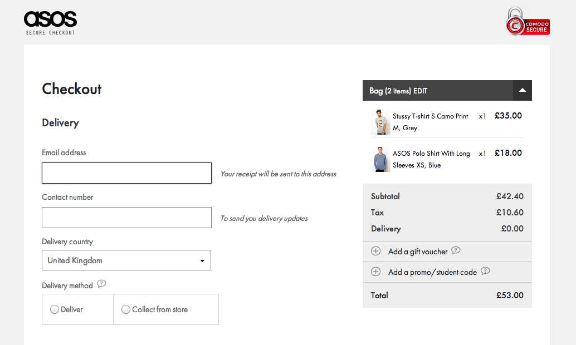Viewport: 576px width, 345px height.
Task: Click the Stussy T-shirt S Camo Print name
Action: pyautogui.click(x=430, y=116)
